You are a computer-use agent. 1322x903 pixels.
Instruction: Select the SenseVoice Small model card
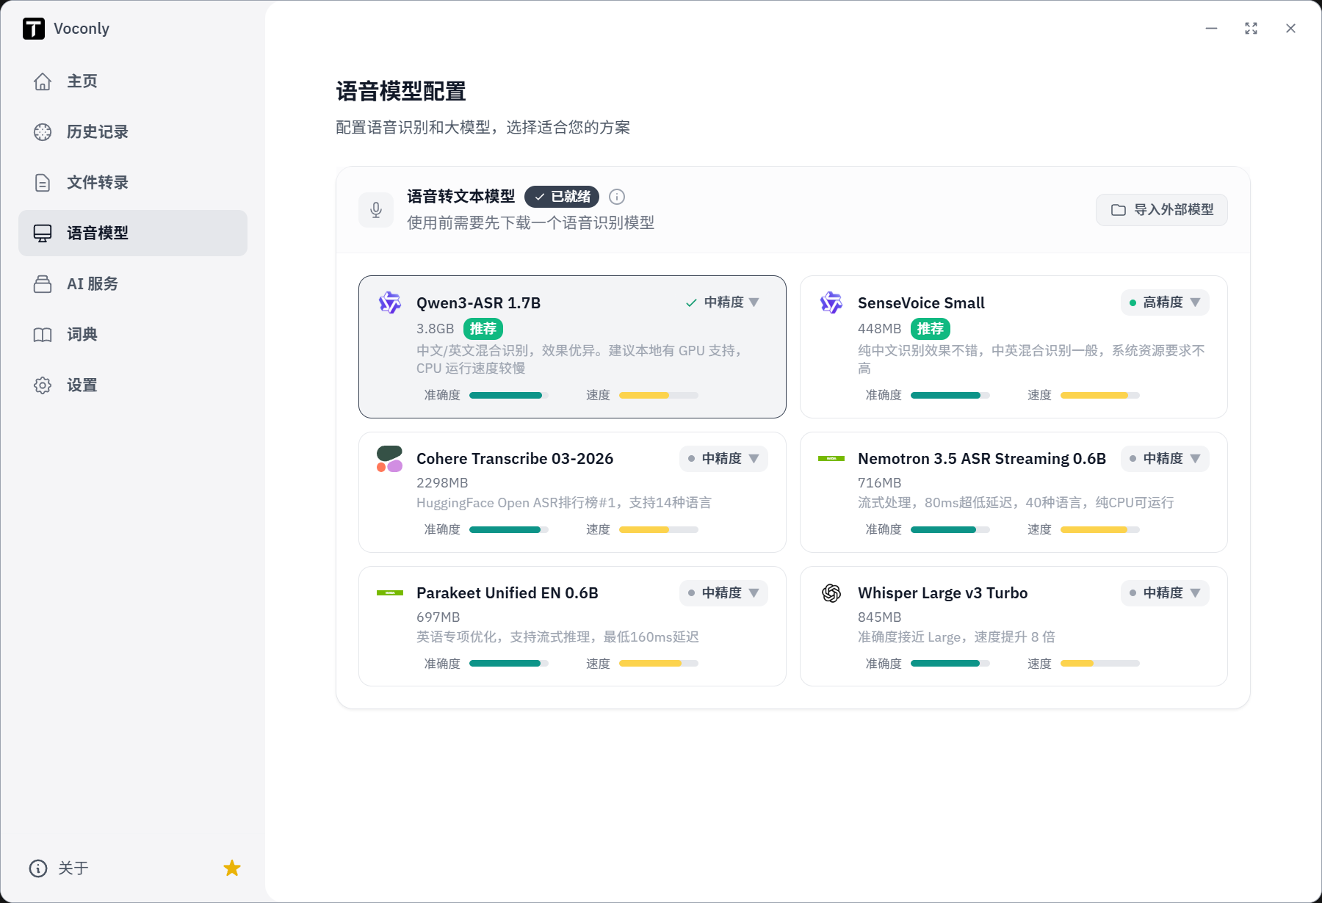[1014, 347]
